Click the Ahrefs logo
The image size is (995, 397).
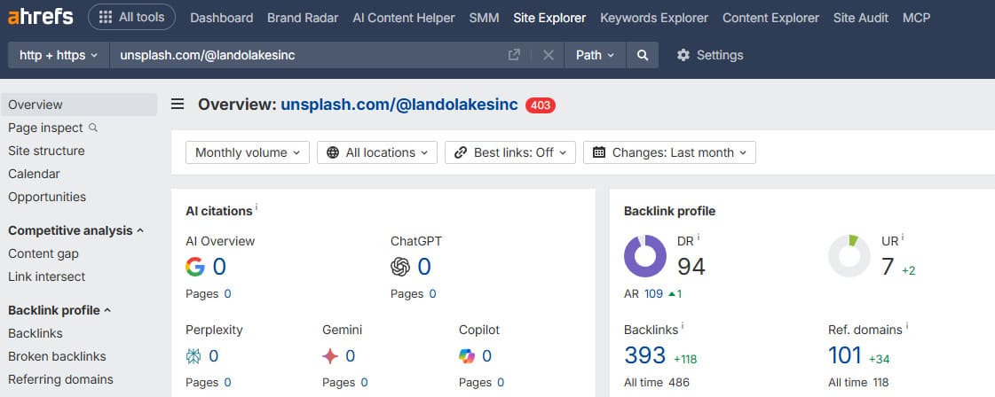coord(41,17)
